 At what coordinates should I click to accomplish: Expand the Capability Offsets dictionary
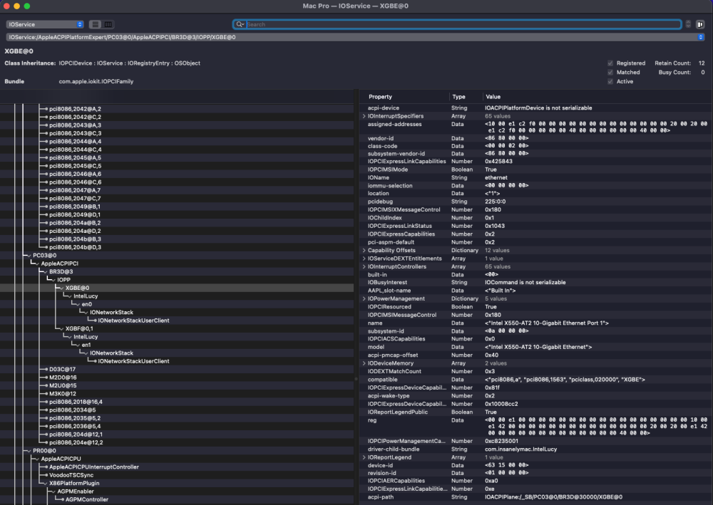click(364, 251)
